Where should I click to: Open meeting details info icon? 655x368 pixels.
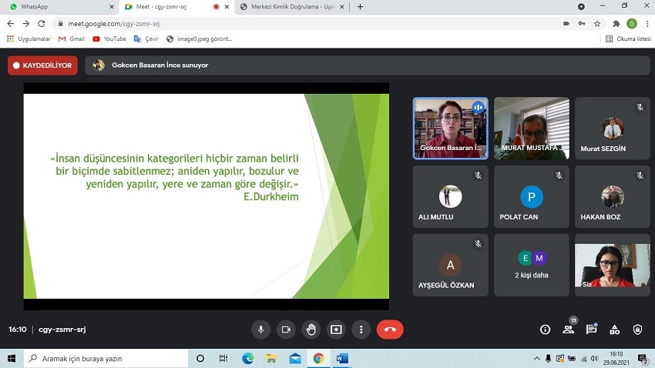coord(546,330)
